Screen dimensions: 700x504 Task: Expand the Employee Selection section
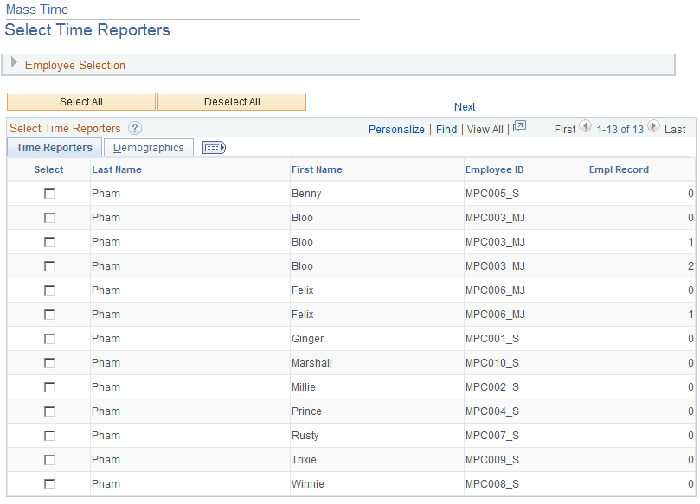14,63
